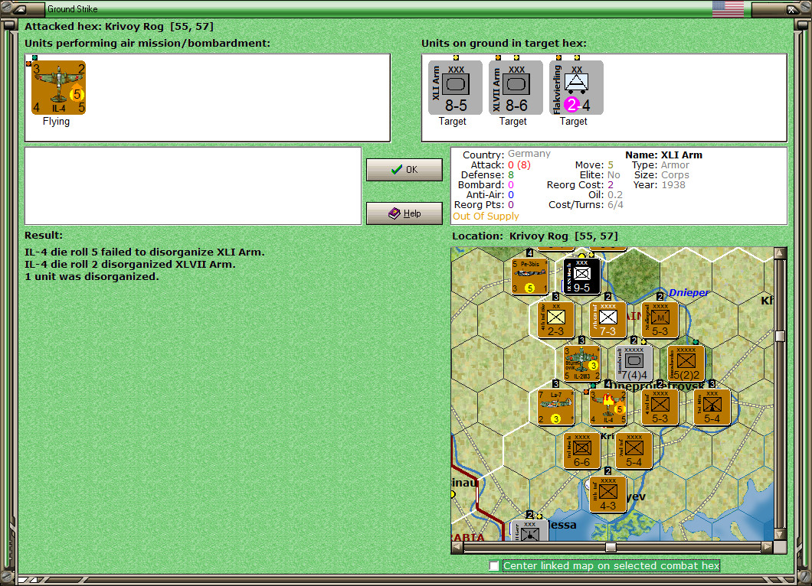Confirm the result with the OK button
Image resolution: width=812 pixels, height=586 pixels.
point(404,170)
